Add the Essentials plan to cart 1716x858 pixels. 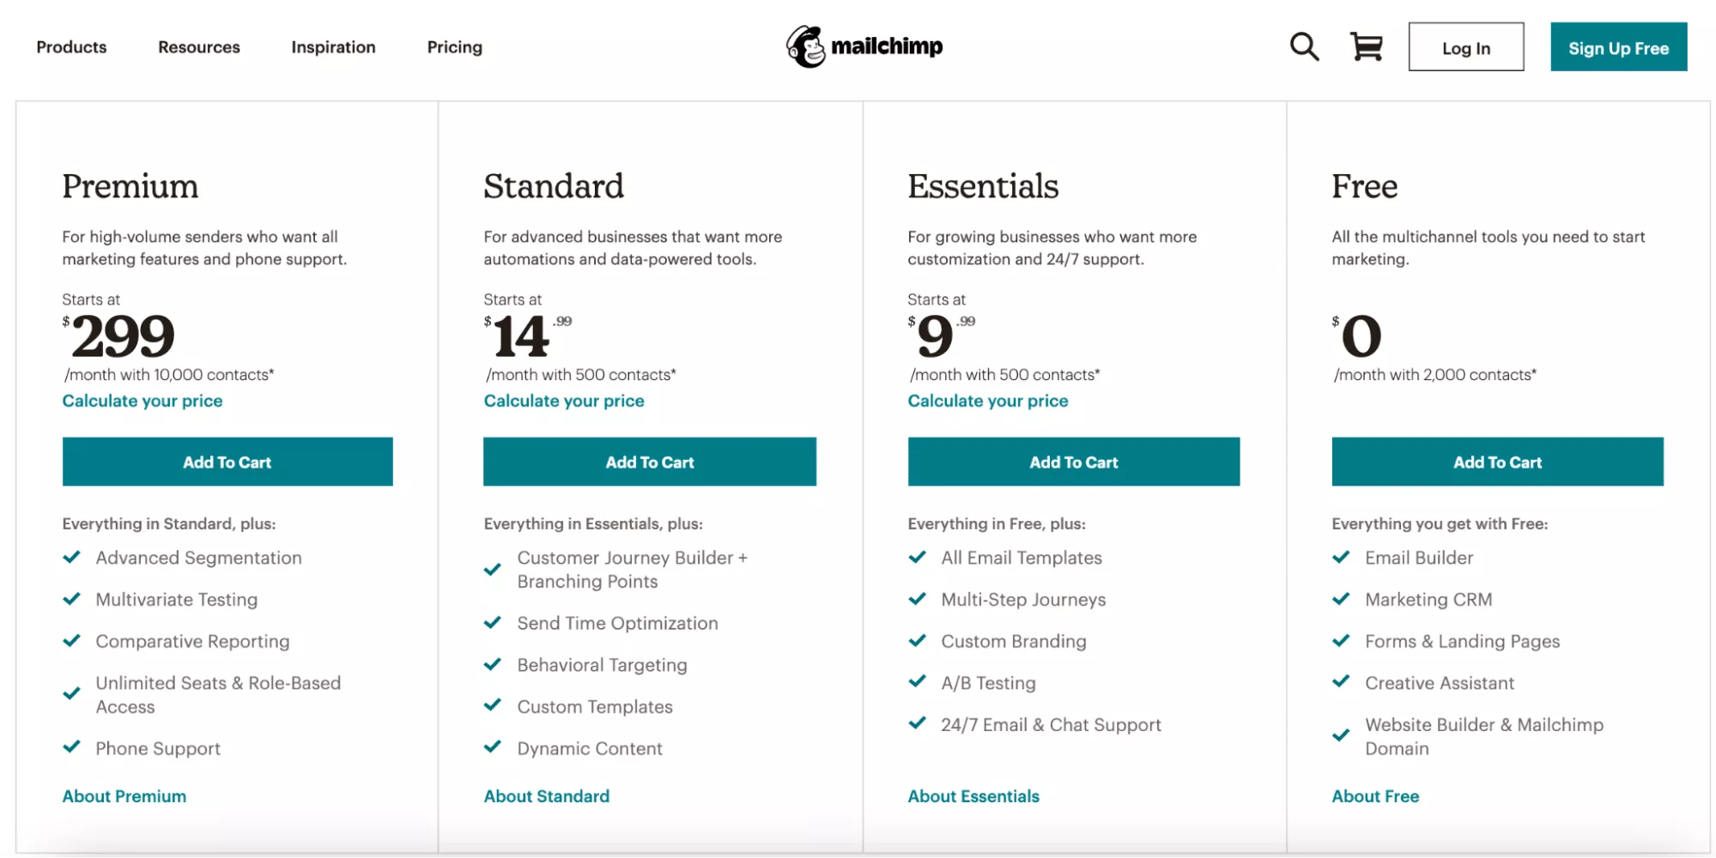point(1073,462)
